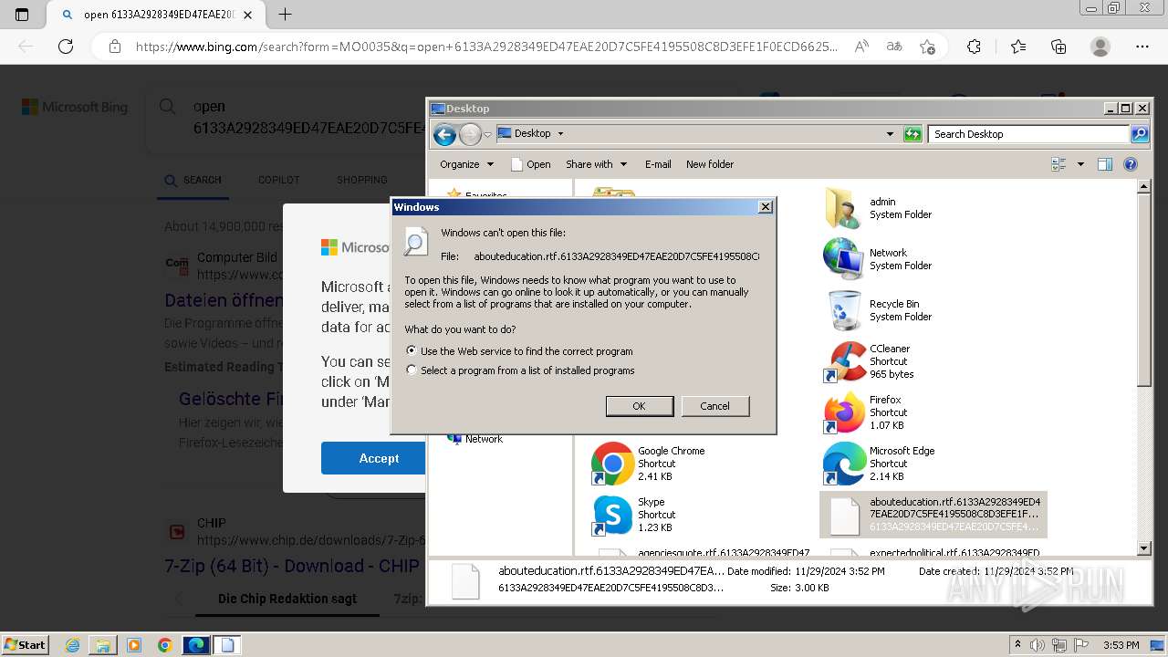Open the Edge tab actions menu icon

click(22, 15)
